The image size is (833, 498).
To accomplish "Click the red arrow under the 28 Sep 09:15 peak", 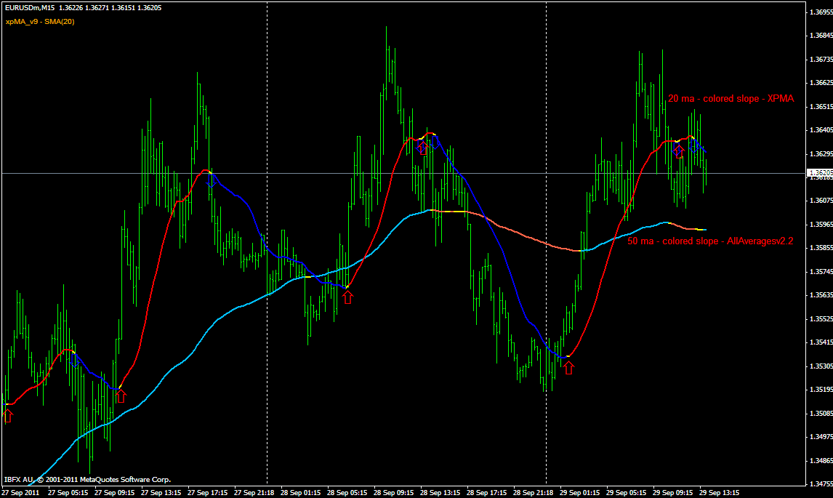I will 422,147.
